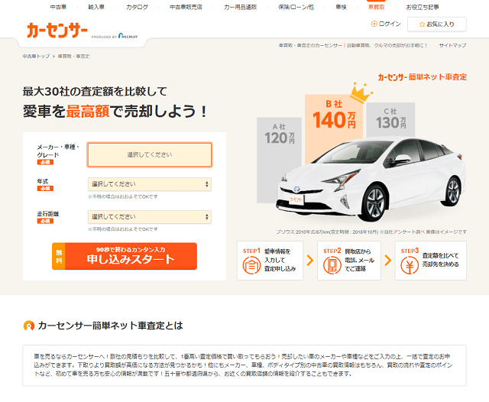This screenshot has width=489, height=402.
Task: Click the 申し込みスタート button
Action: [125, 256]
